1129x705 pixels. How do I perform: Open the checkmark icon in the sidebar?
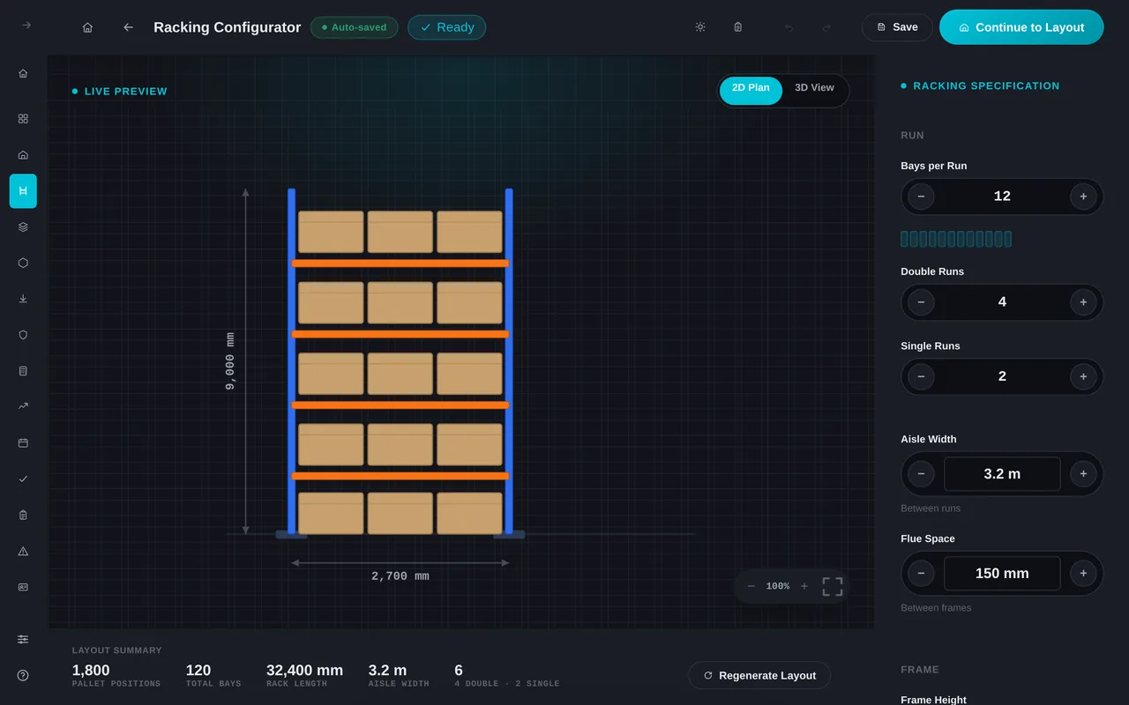coord(23,479)
